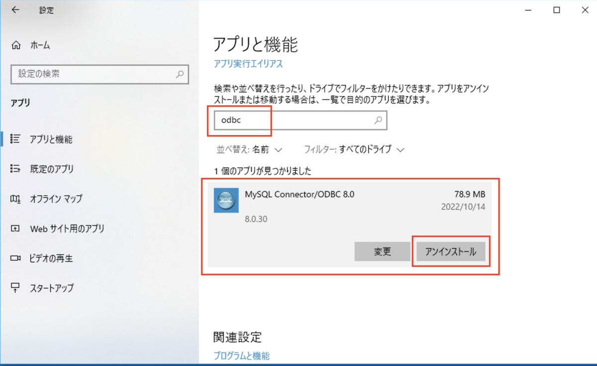
Task: Click the 変更 button
Action: (383, 251)
